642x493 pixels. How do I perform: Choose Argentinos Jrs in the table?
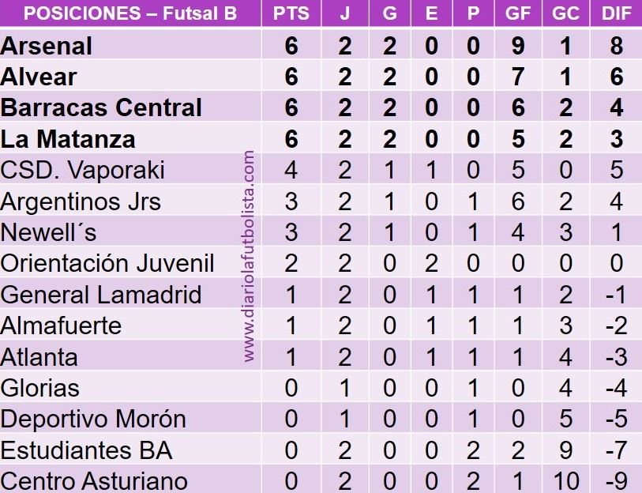(81, 201)
